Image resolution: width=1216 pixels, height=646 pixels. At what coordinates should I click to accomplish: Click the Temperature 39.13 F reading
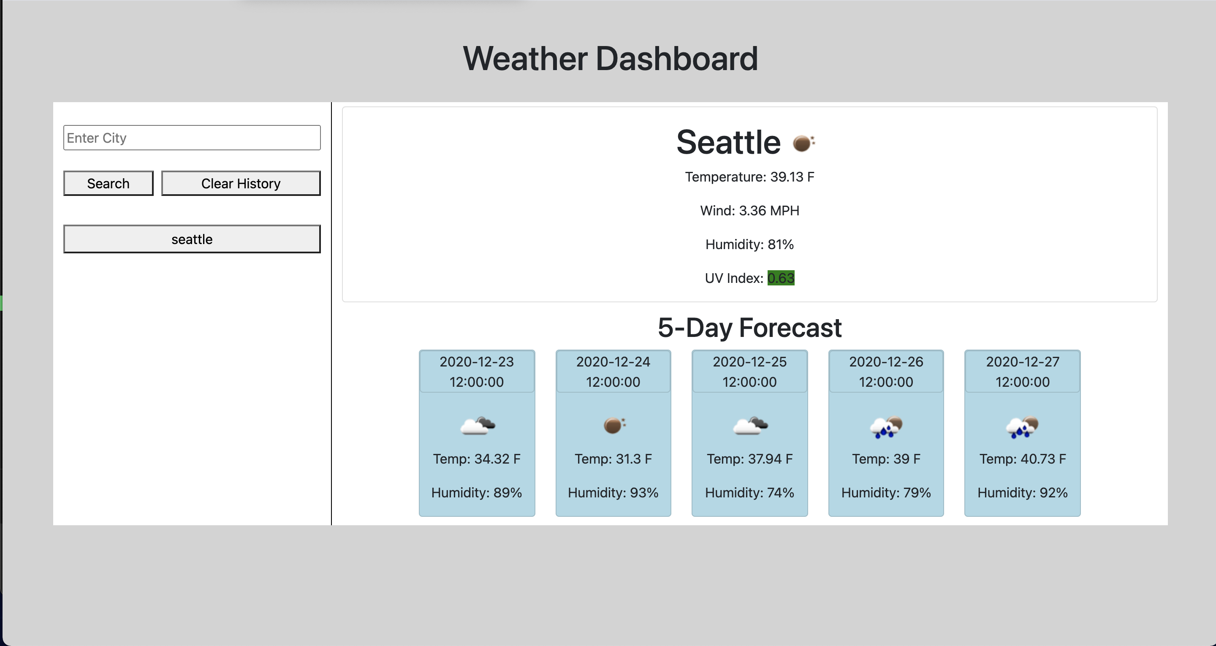coord(749,177)
